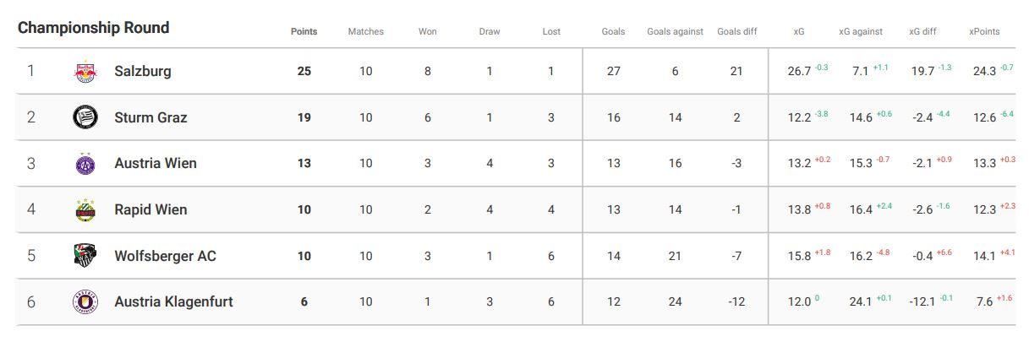Image resolution: width=1029 pixels, height=342 pixels.
Task: Sort by xG column header
Action: pyautogui.click(x=799, y=31)
